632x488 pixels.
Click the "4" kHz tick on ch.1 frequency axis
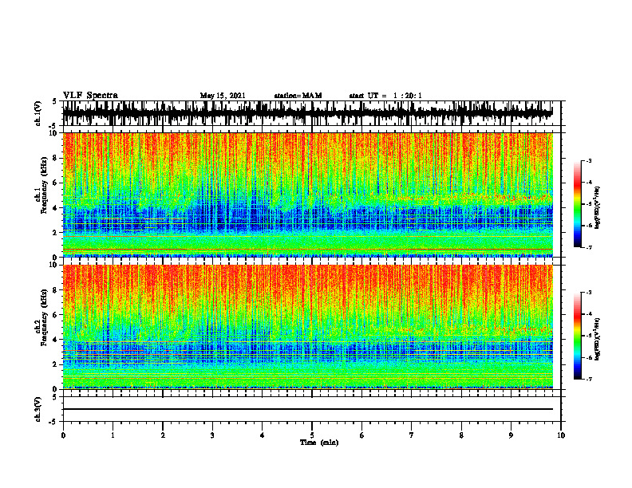click(x=56, y=208)
